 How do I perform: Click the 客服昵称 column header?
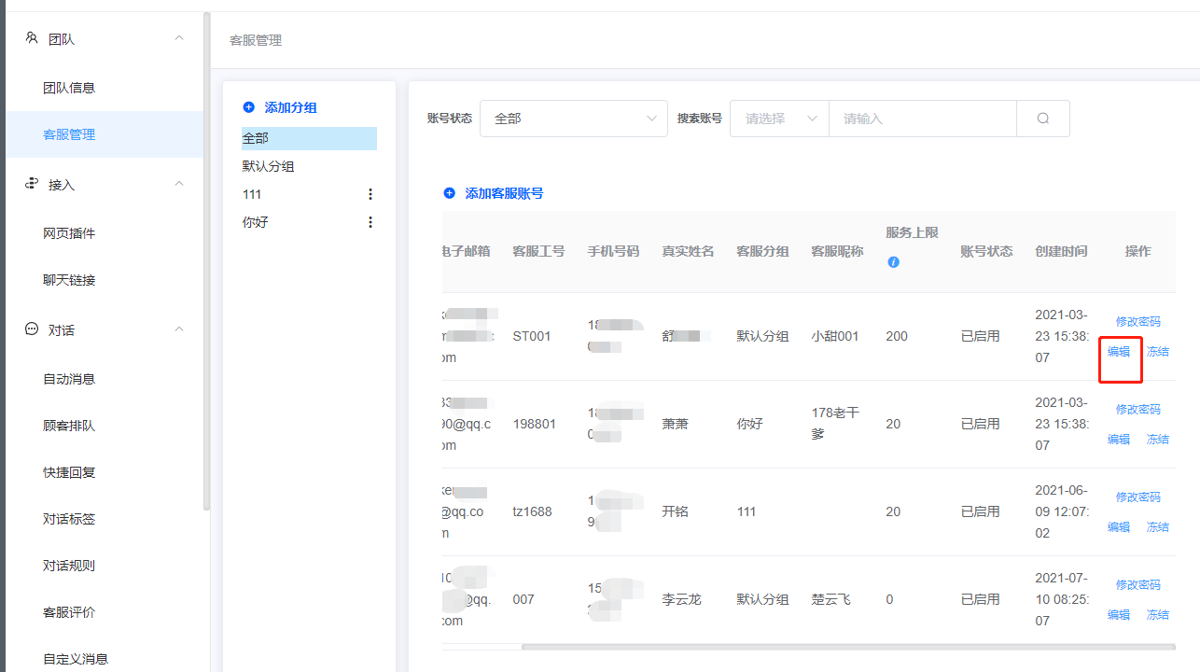click(x=837, y=251)
